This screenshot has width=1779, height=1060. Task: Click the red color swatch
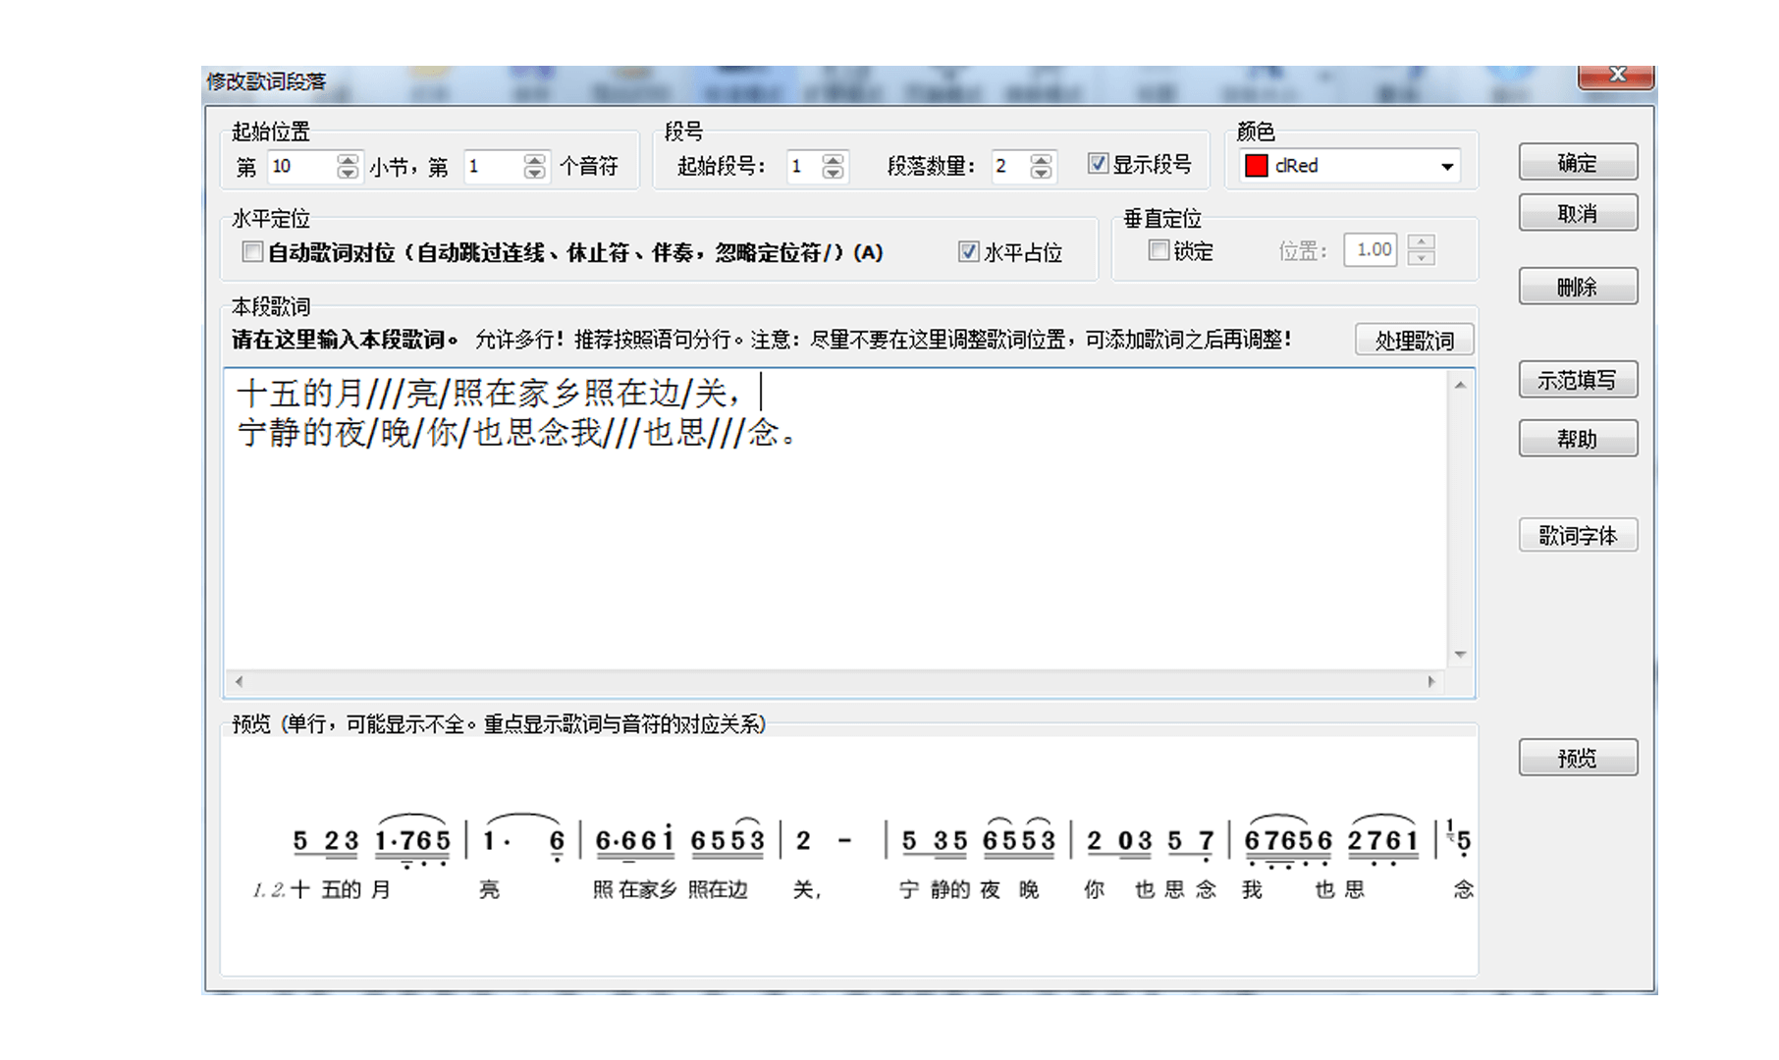1256,166
